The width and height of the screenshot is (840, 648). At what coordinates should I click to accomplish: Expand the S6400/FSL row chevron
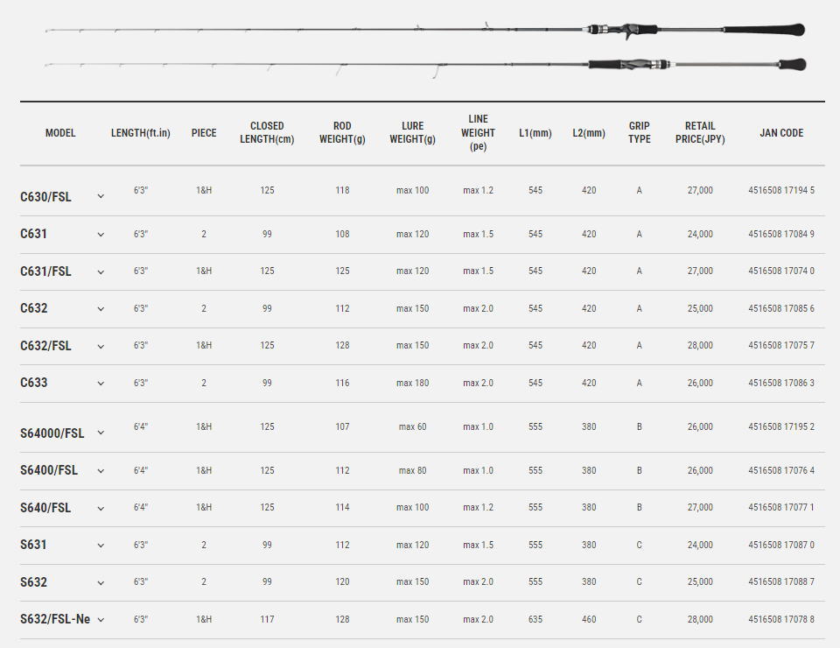coord(101,471)
